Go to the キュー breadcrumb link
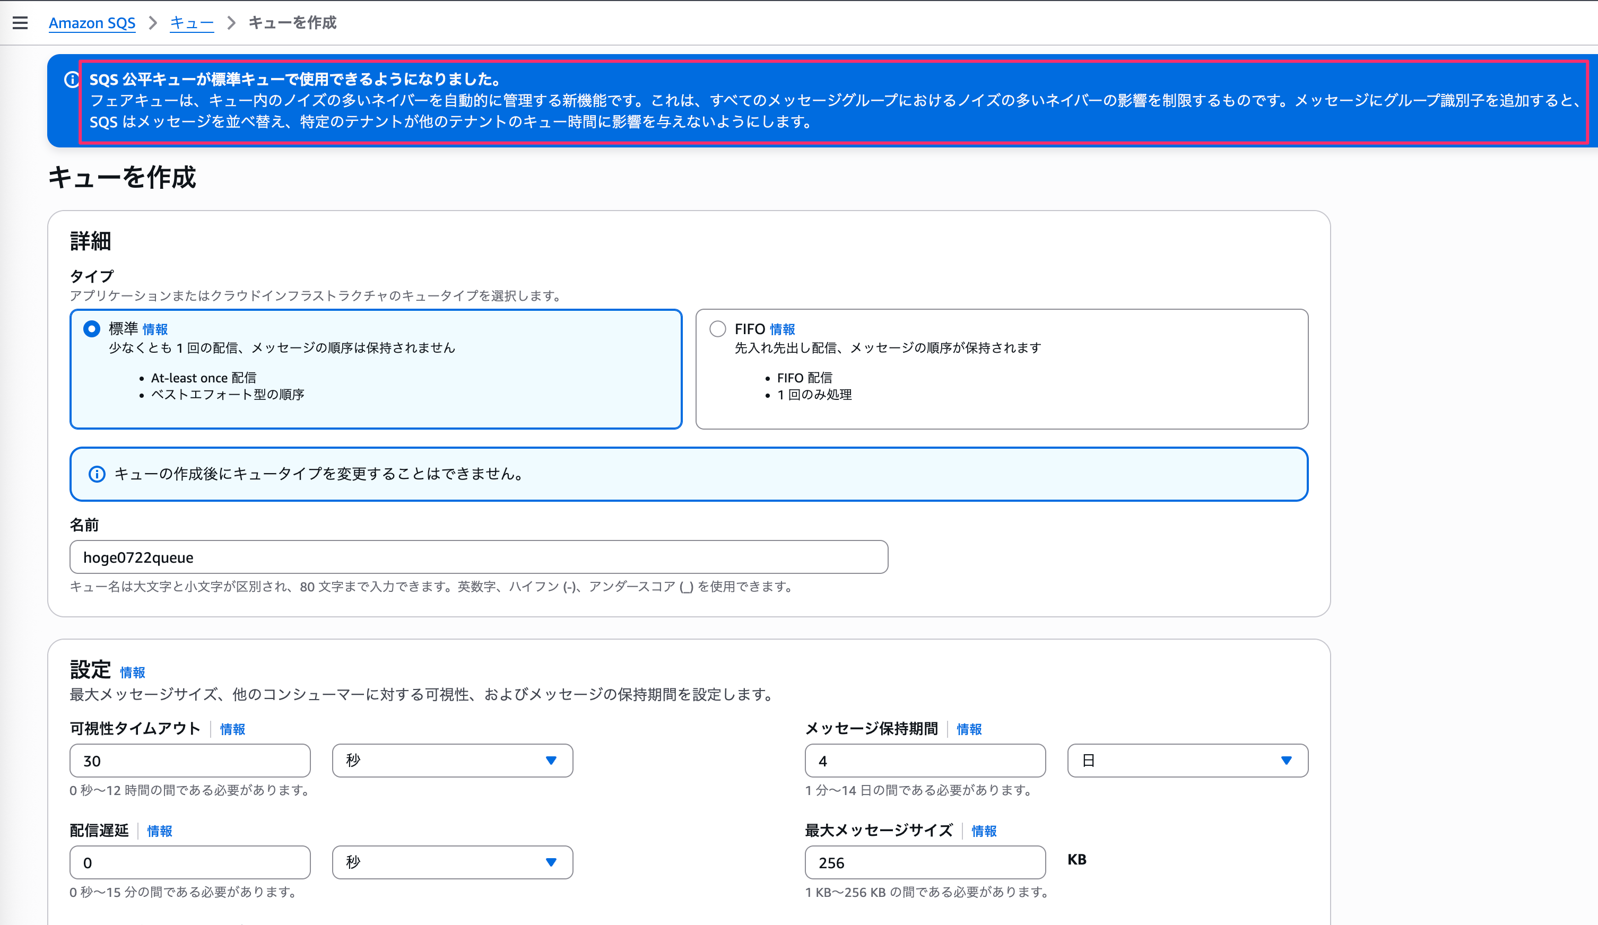The height and width of the screenshot is (925, 1598). (x=192, y=23)
